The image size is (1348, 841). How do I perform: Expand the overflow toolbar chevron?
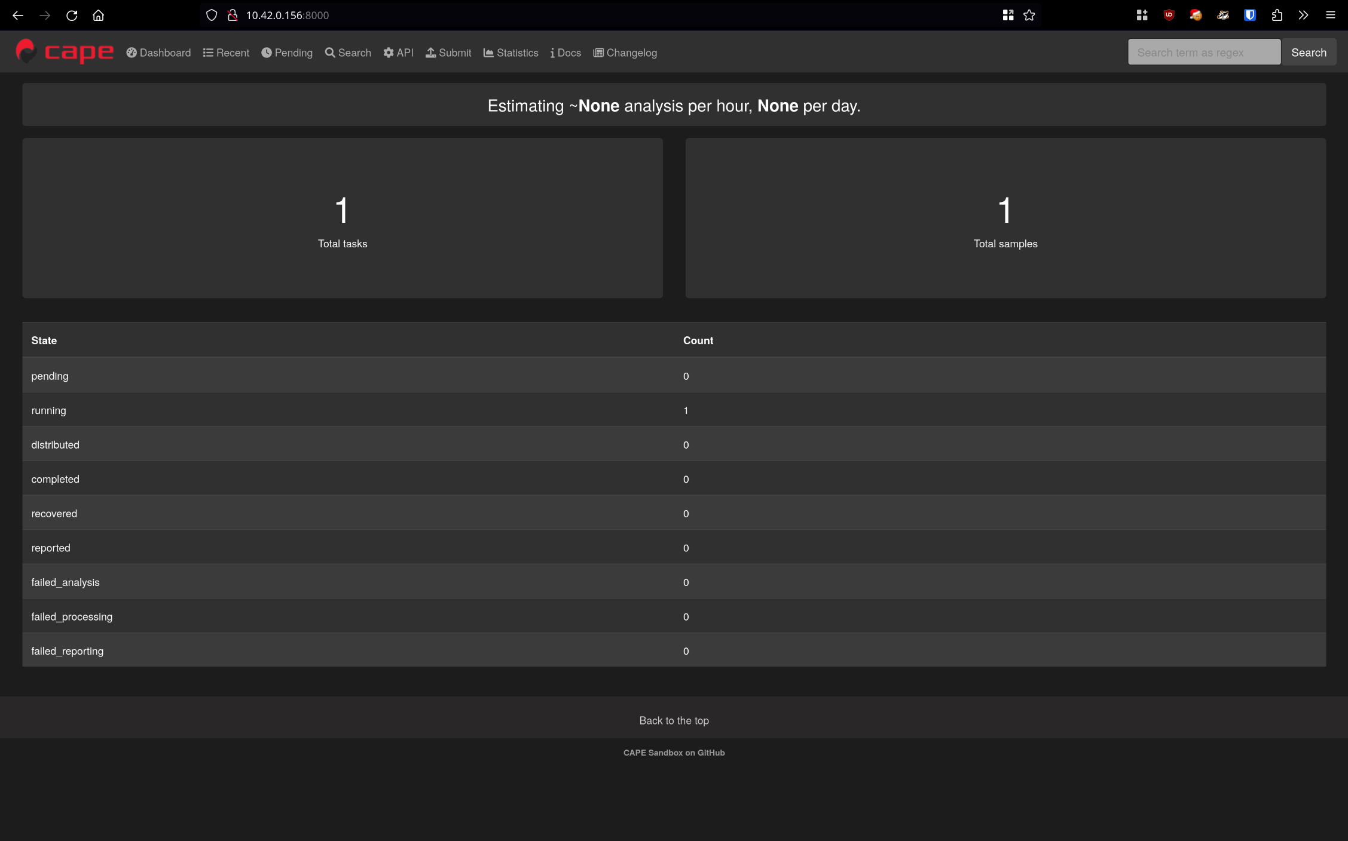point(1303,16)
